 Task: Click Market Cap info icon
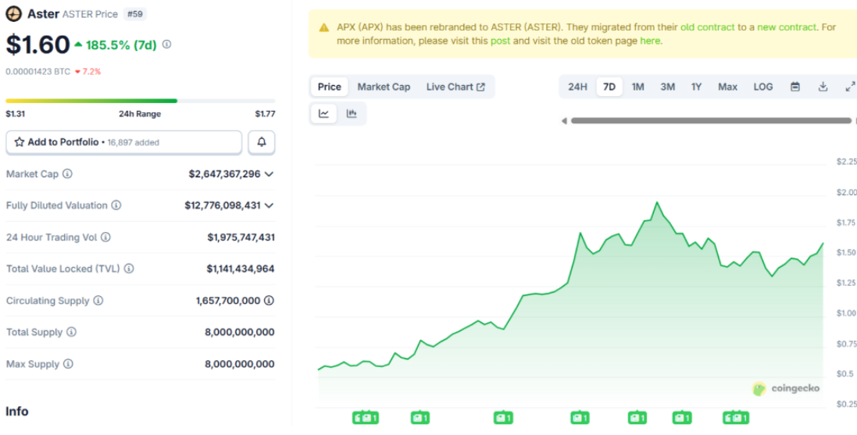(67, 174)
